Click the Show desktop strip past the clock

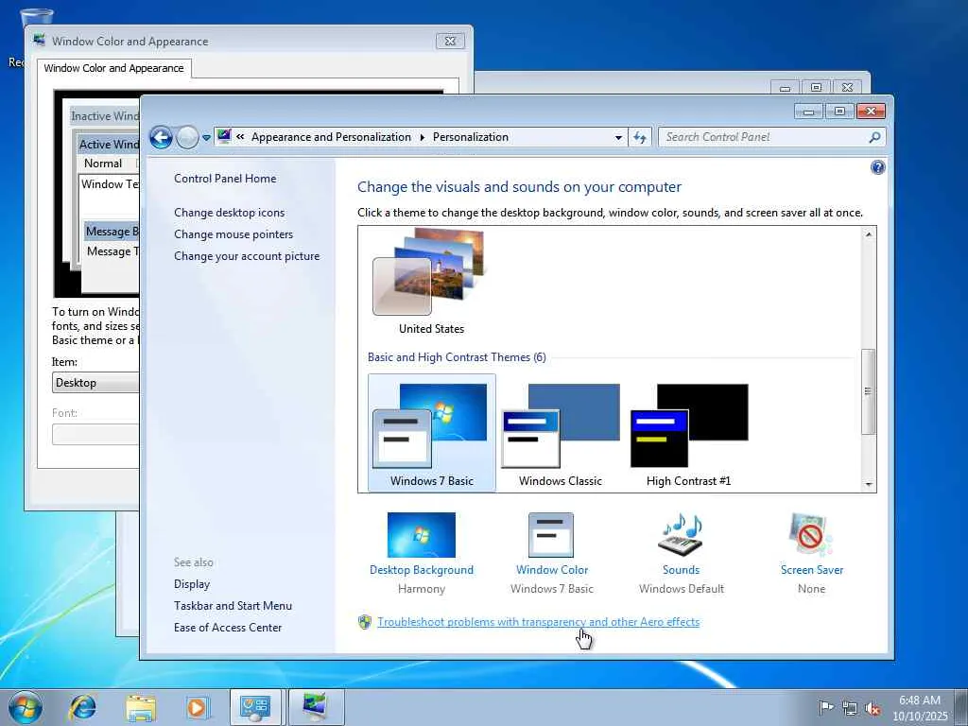tap(961, 707)
